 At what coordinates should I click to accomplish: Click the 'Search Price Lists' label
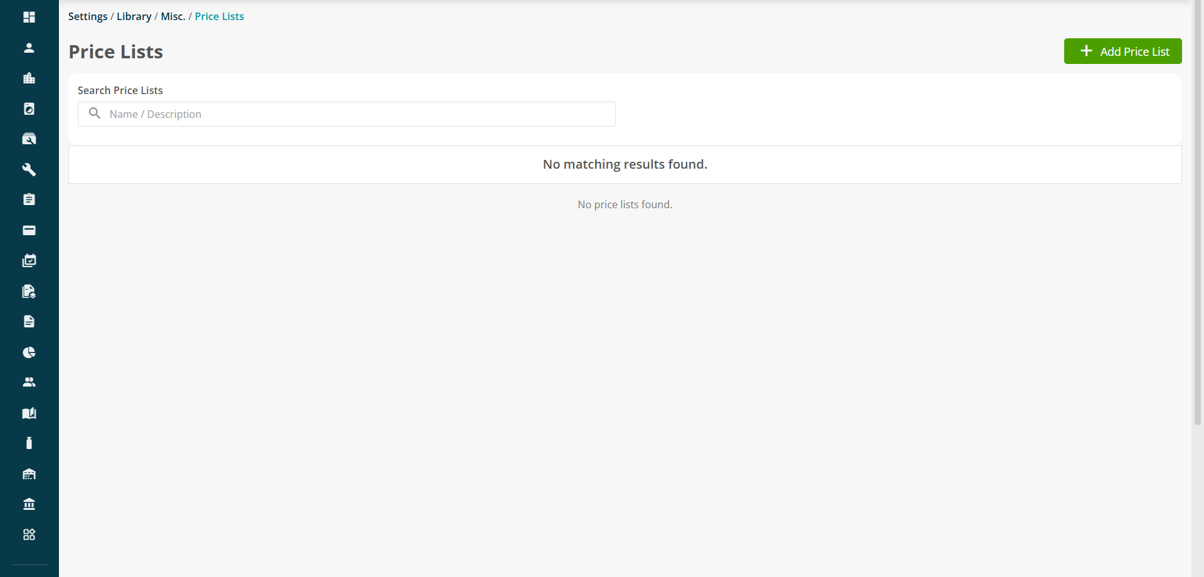click(120, 90)
